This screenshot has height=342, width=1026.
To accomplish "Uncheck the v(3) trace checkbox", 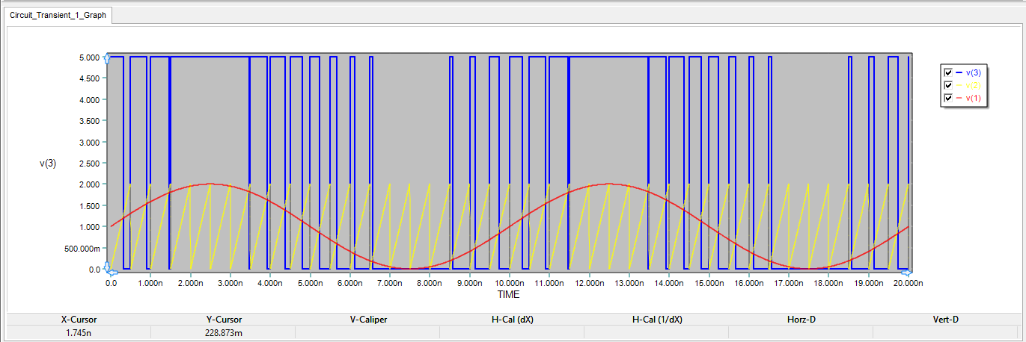I will point(948,72).
